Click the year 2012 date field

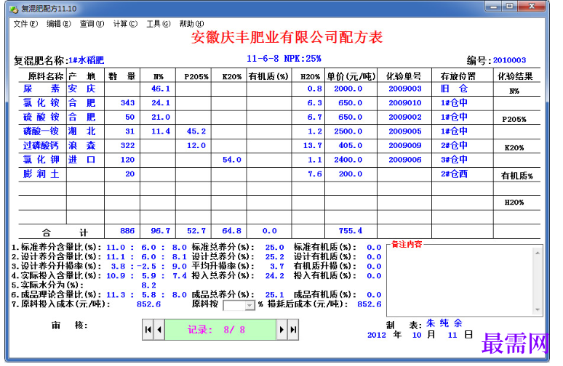(x=376, y=335)
